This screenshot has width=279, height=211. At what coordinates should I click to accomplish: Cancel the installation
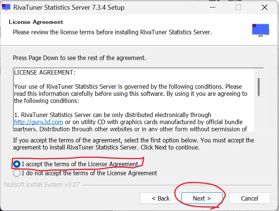click(249, 198)
